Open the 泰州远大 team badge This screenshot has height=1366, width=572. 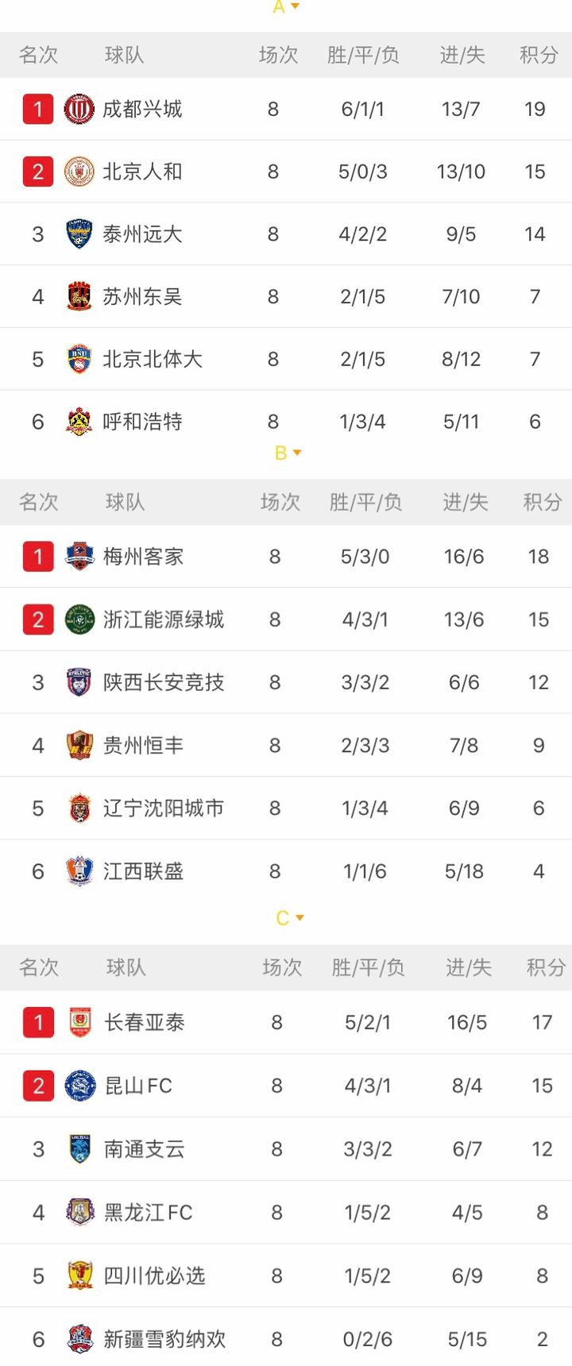pyautogui.click(x=79, y=234)
